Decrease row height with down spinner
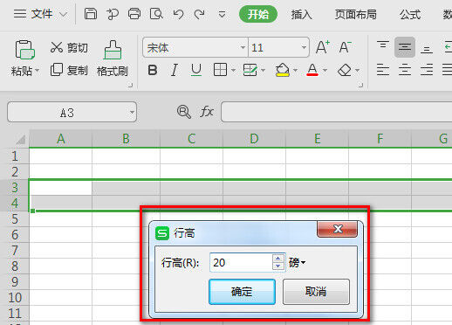This screenshot has width=452, height=325. pos(278,266)
